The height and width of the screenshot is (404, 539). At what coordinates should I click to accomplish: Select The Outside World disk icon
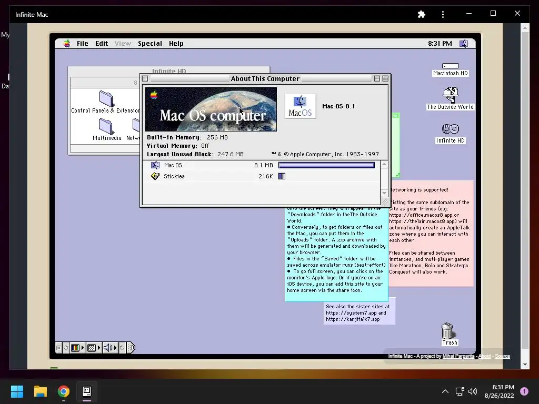(451, 98)
